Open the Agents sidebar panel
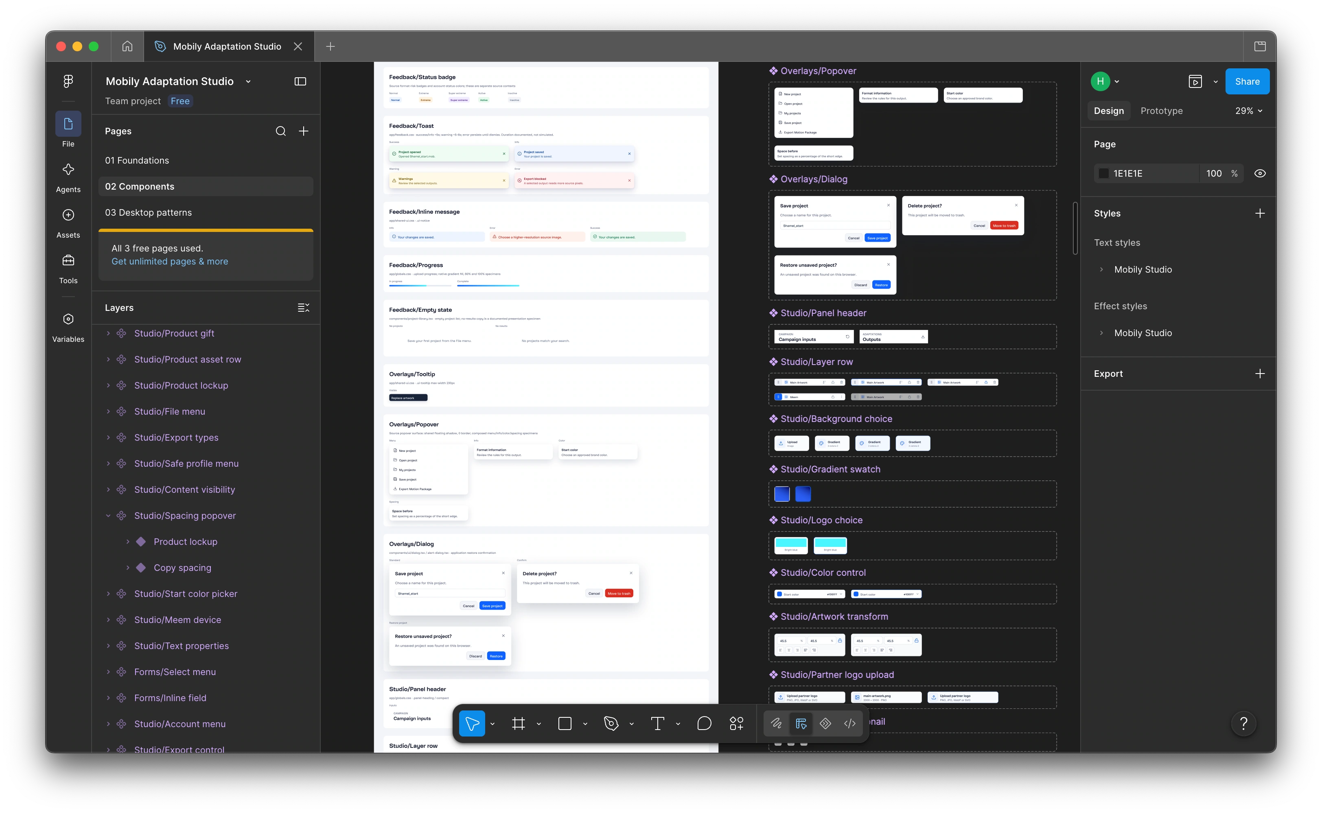Image resolution: width=1322 pixels, height=813 pixels. coord(68,178)
